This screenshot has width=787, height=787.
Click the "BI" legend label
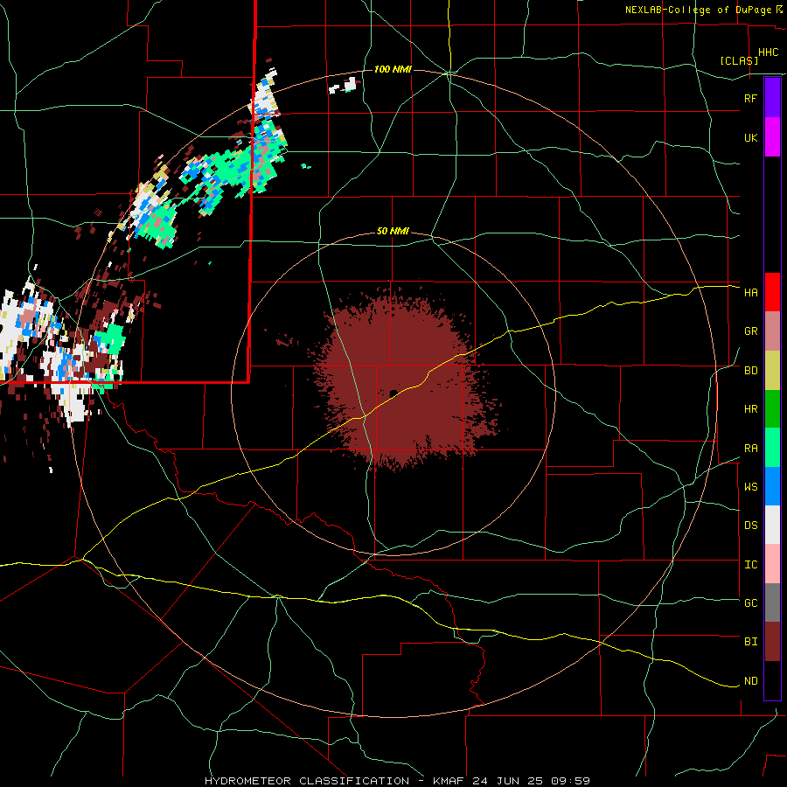click(x=750, y=642)
